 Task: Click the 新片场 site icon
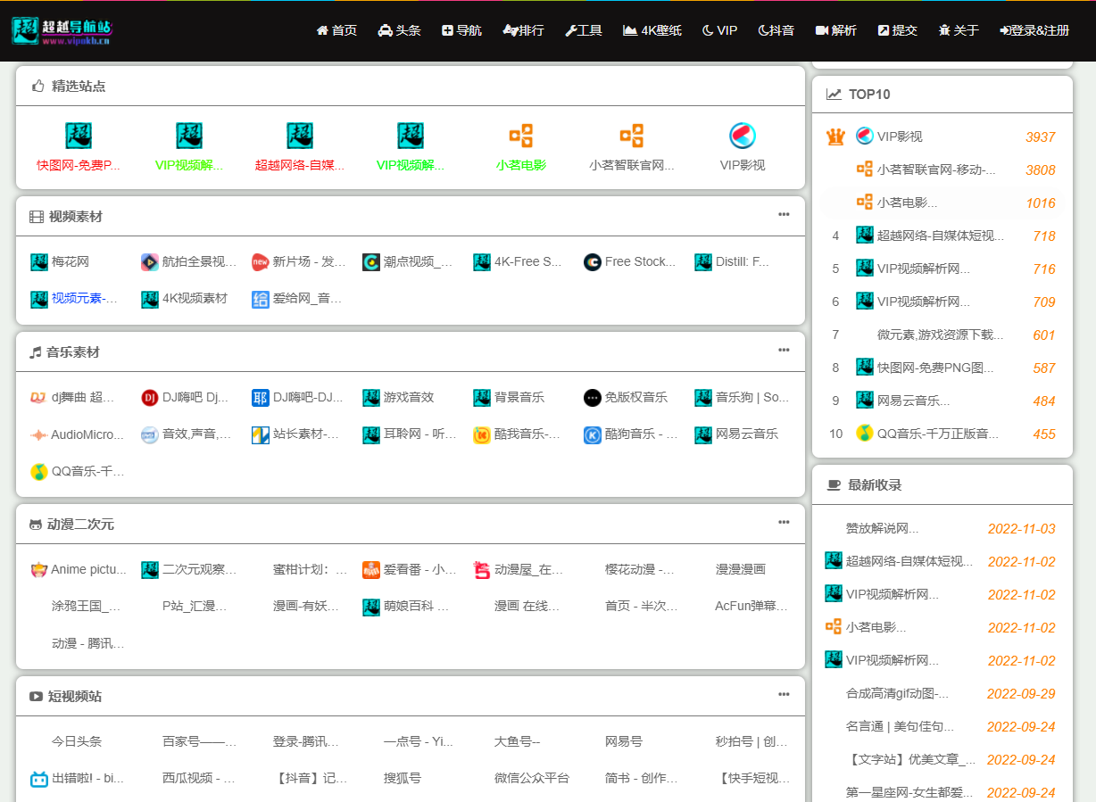261,262
